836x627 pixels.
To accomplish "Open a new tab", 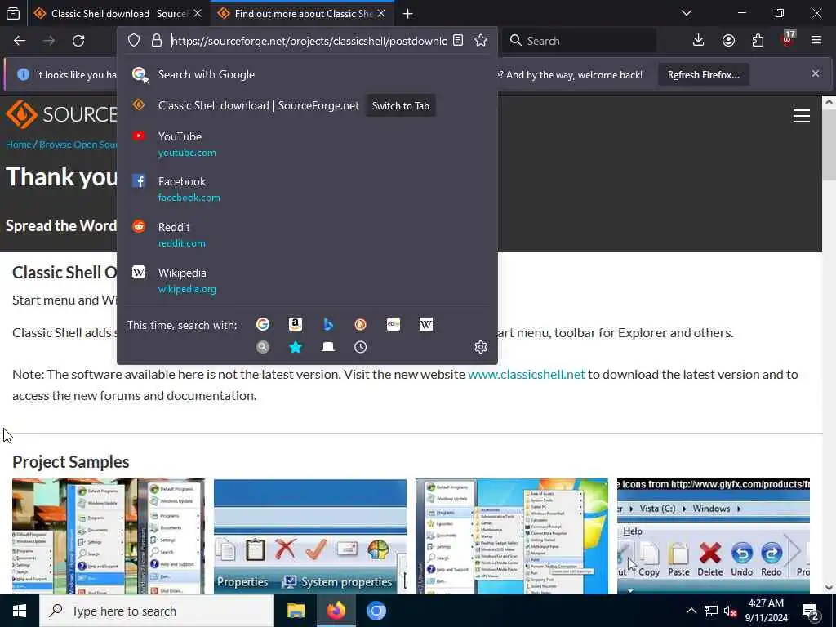I will point(408,14).
